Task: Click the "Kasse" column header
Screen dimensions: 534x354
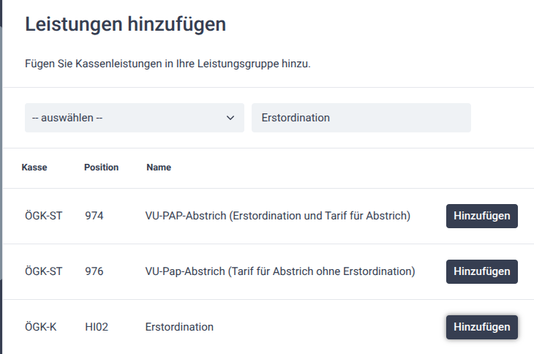Action: point(34,167)
